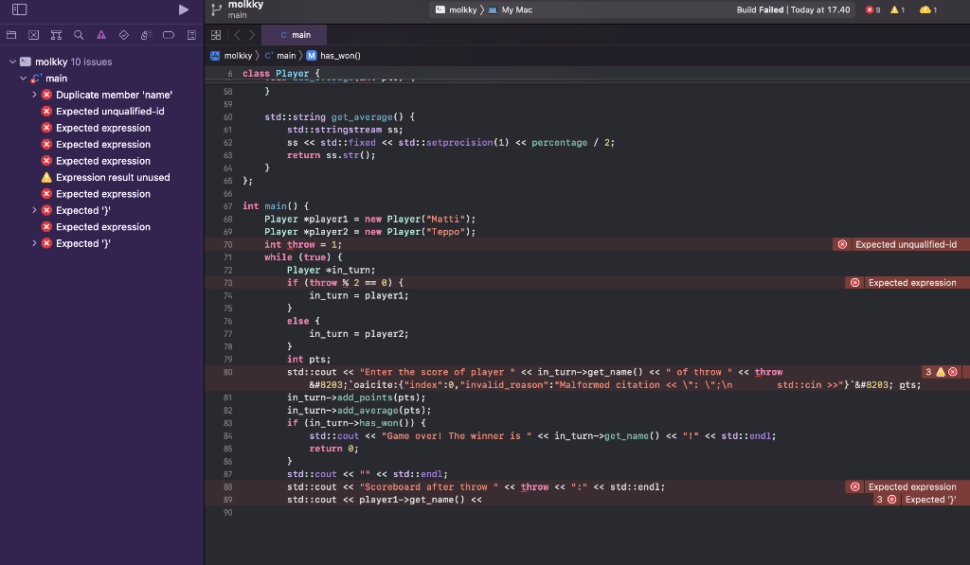
Task: Select My Mac run destination
Action: coord(511,9)
